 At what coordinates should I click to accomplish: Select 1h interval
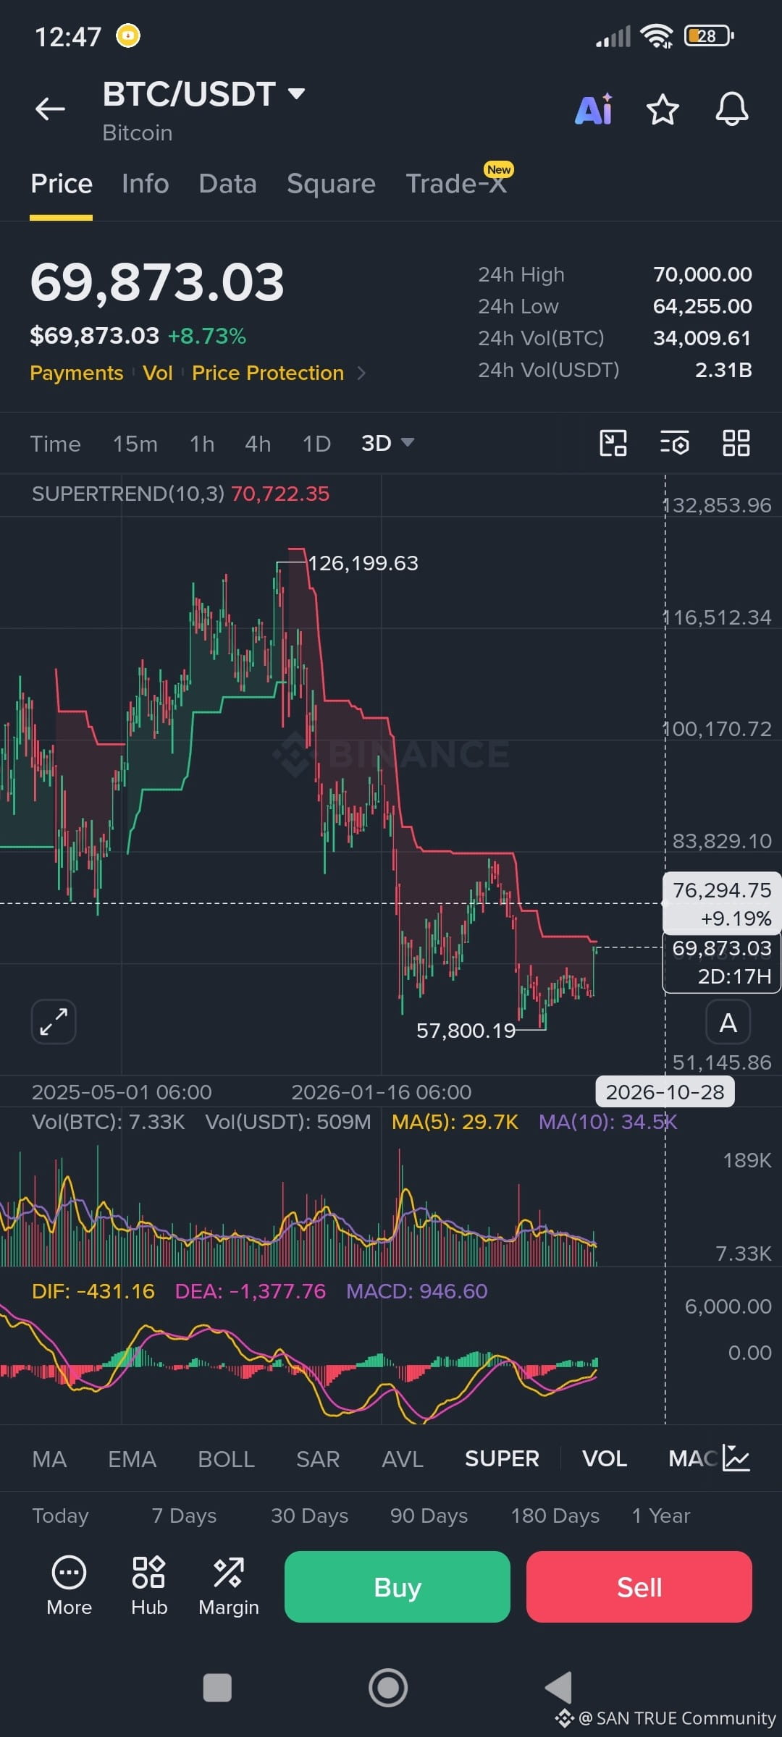coord(202,444)
